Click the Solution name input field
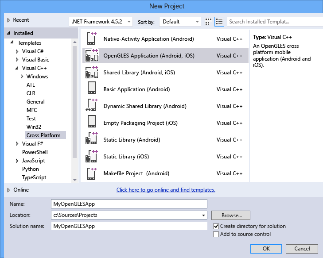Image resolution: width=323 pixels, height=258 pixels. [129, 226]
